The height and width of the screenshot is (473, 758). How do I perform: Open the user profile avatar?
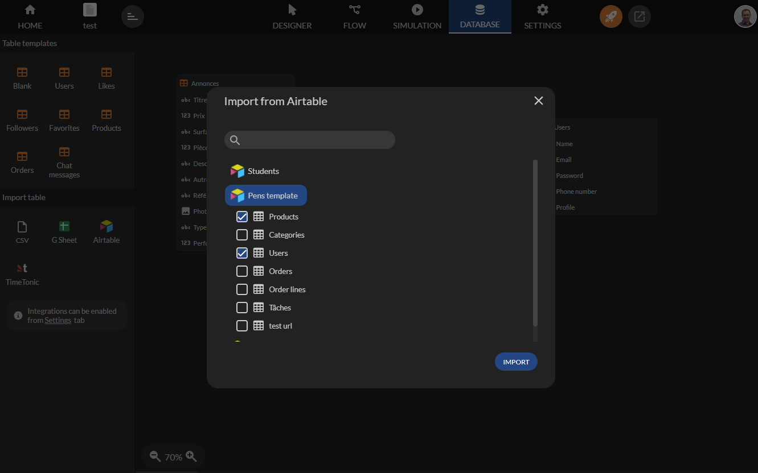745,16
